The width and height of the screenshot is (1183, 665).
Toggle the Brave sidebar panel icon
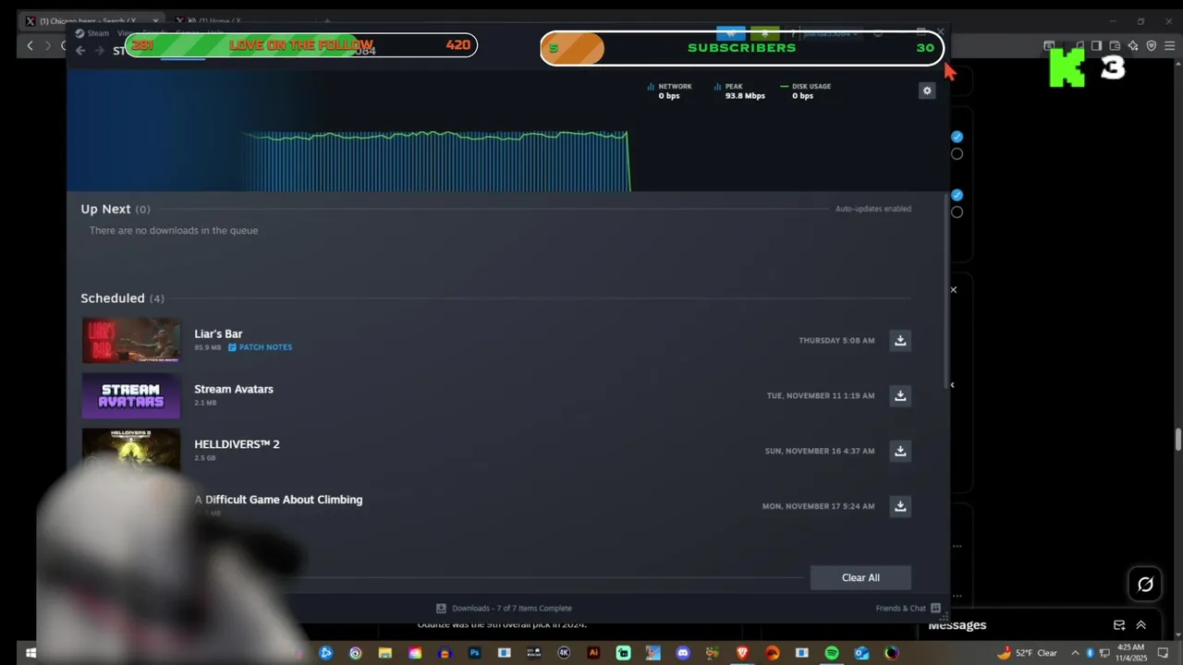[x=1096, y=45]
